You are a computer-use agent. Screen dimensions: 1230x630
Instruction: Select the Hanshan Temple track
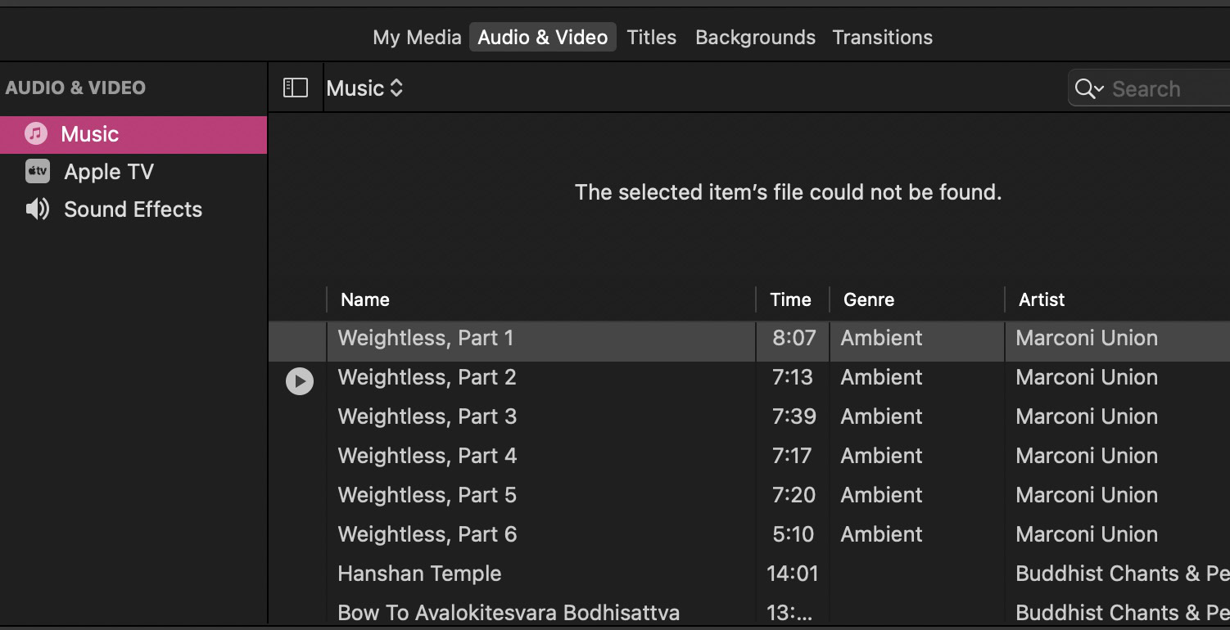pos(419,574)
